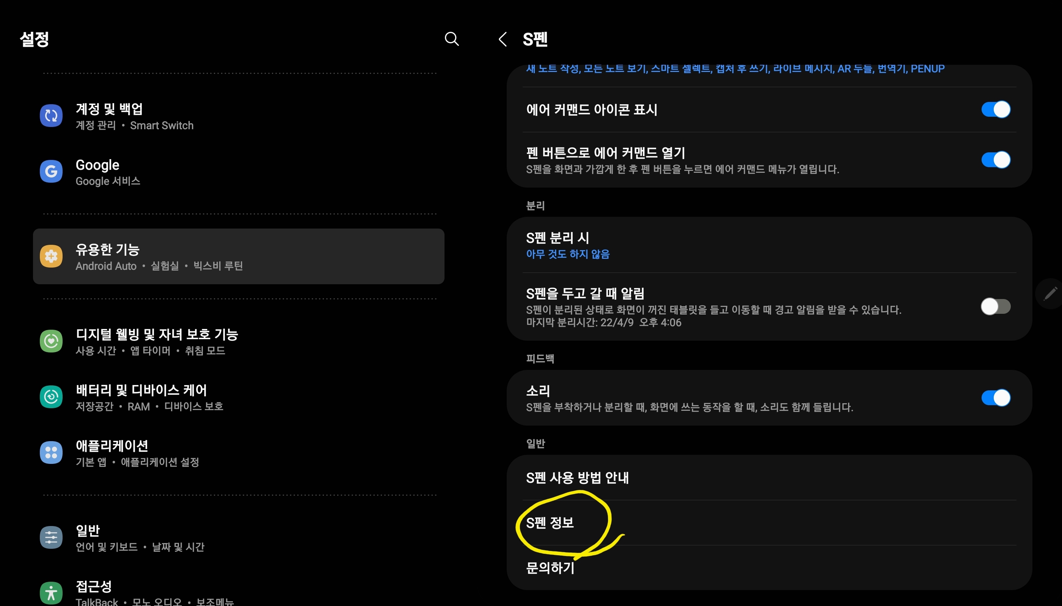Enable S펜을 두고 갈 때 알림
Screen dimensions: 1062x606
996,307
